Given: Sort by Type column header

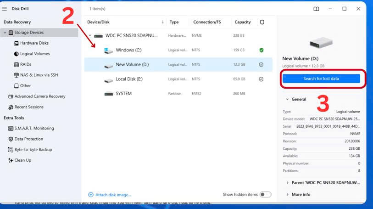Looking at the screenshot, I should (x=174, y=22).
